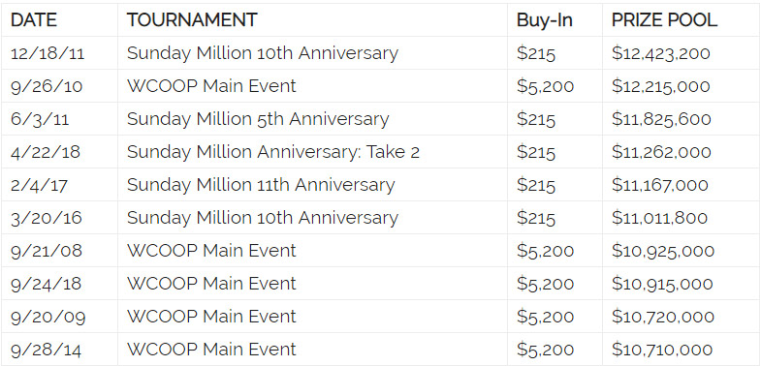Click the 9/24/18 WCOOP Main Event name
The width and height of the screenshot is (761, 366).
[x=211, y=284]
